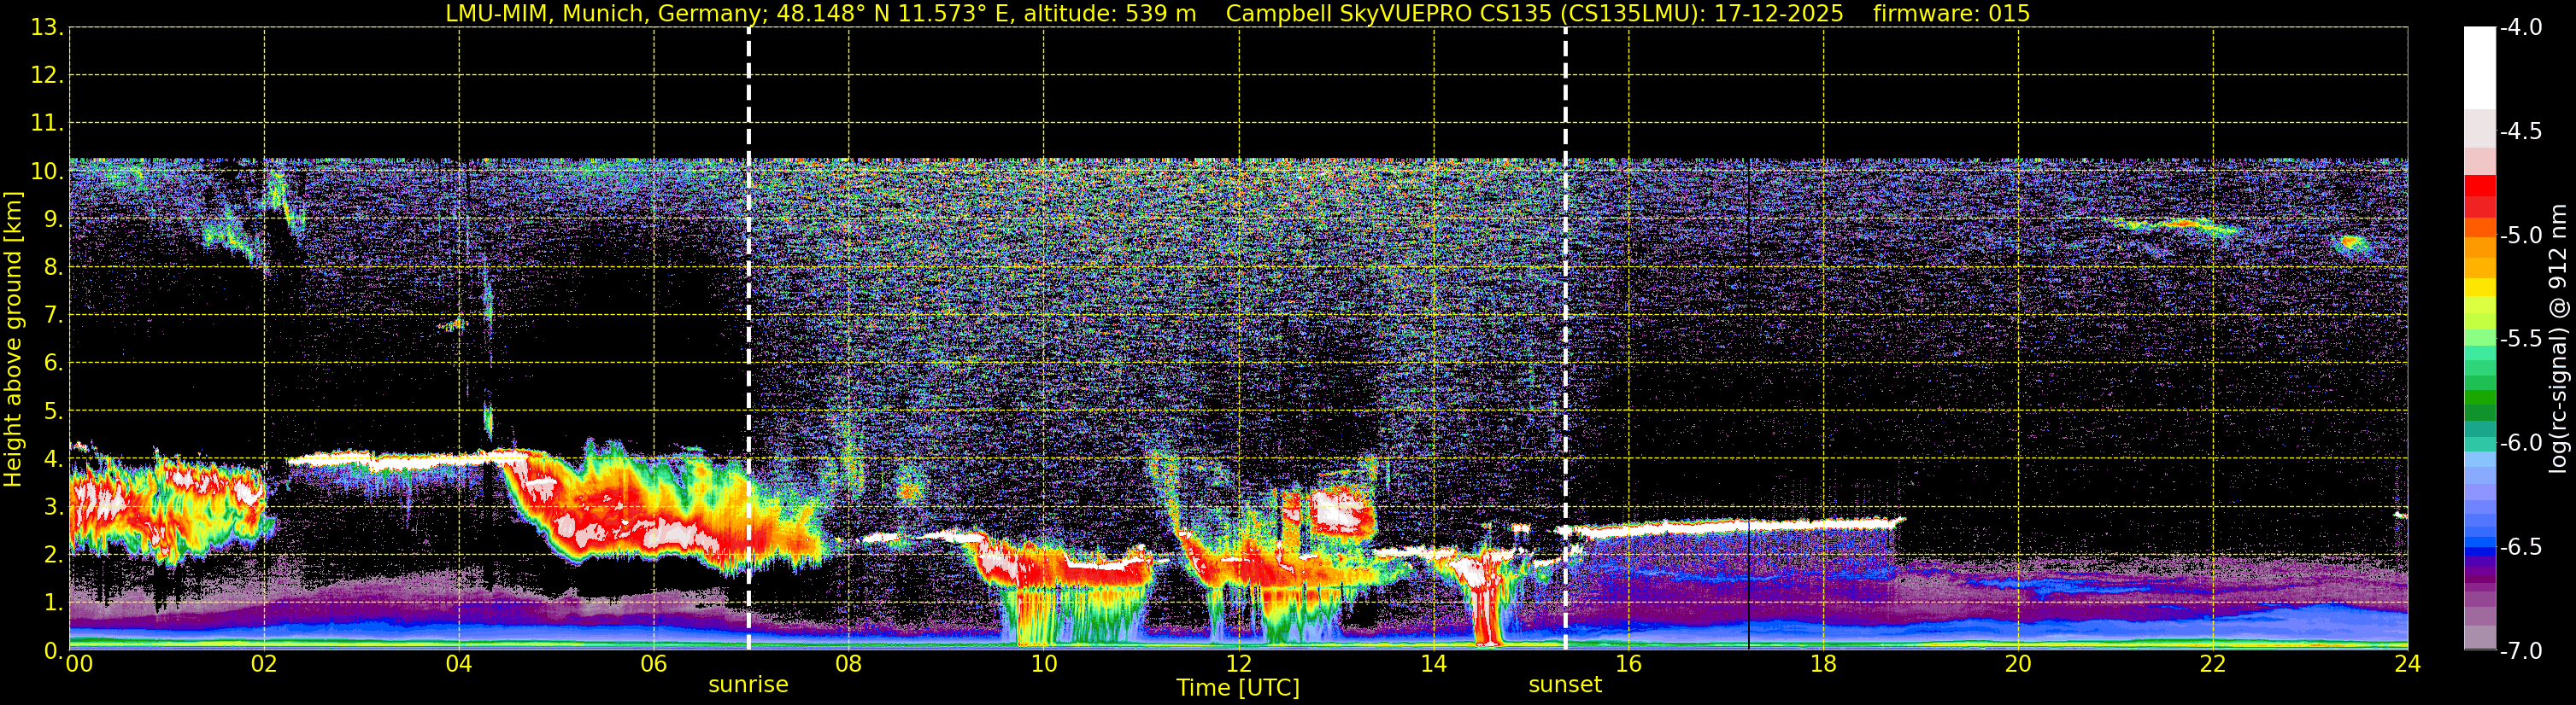Click the y-axis tick label '12.'
Image resolution: width=2576 pixels, height=705 pixels.
[x=47, y=76]
